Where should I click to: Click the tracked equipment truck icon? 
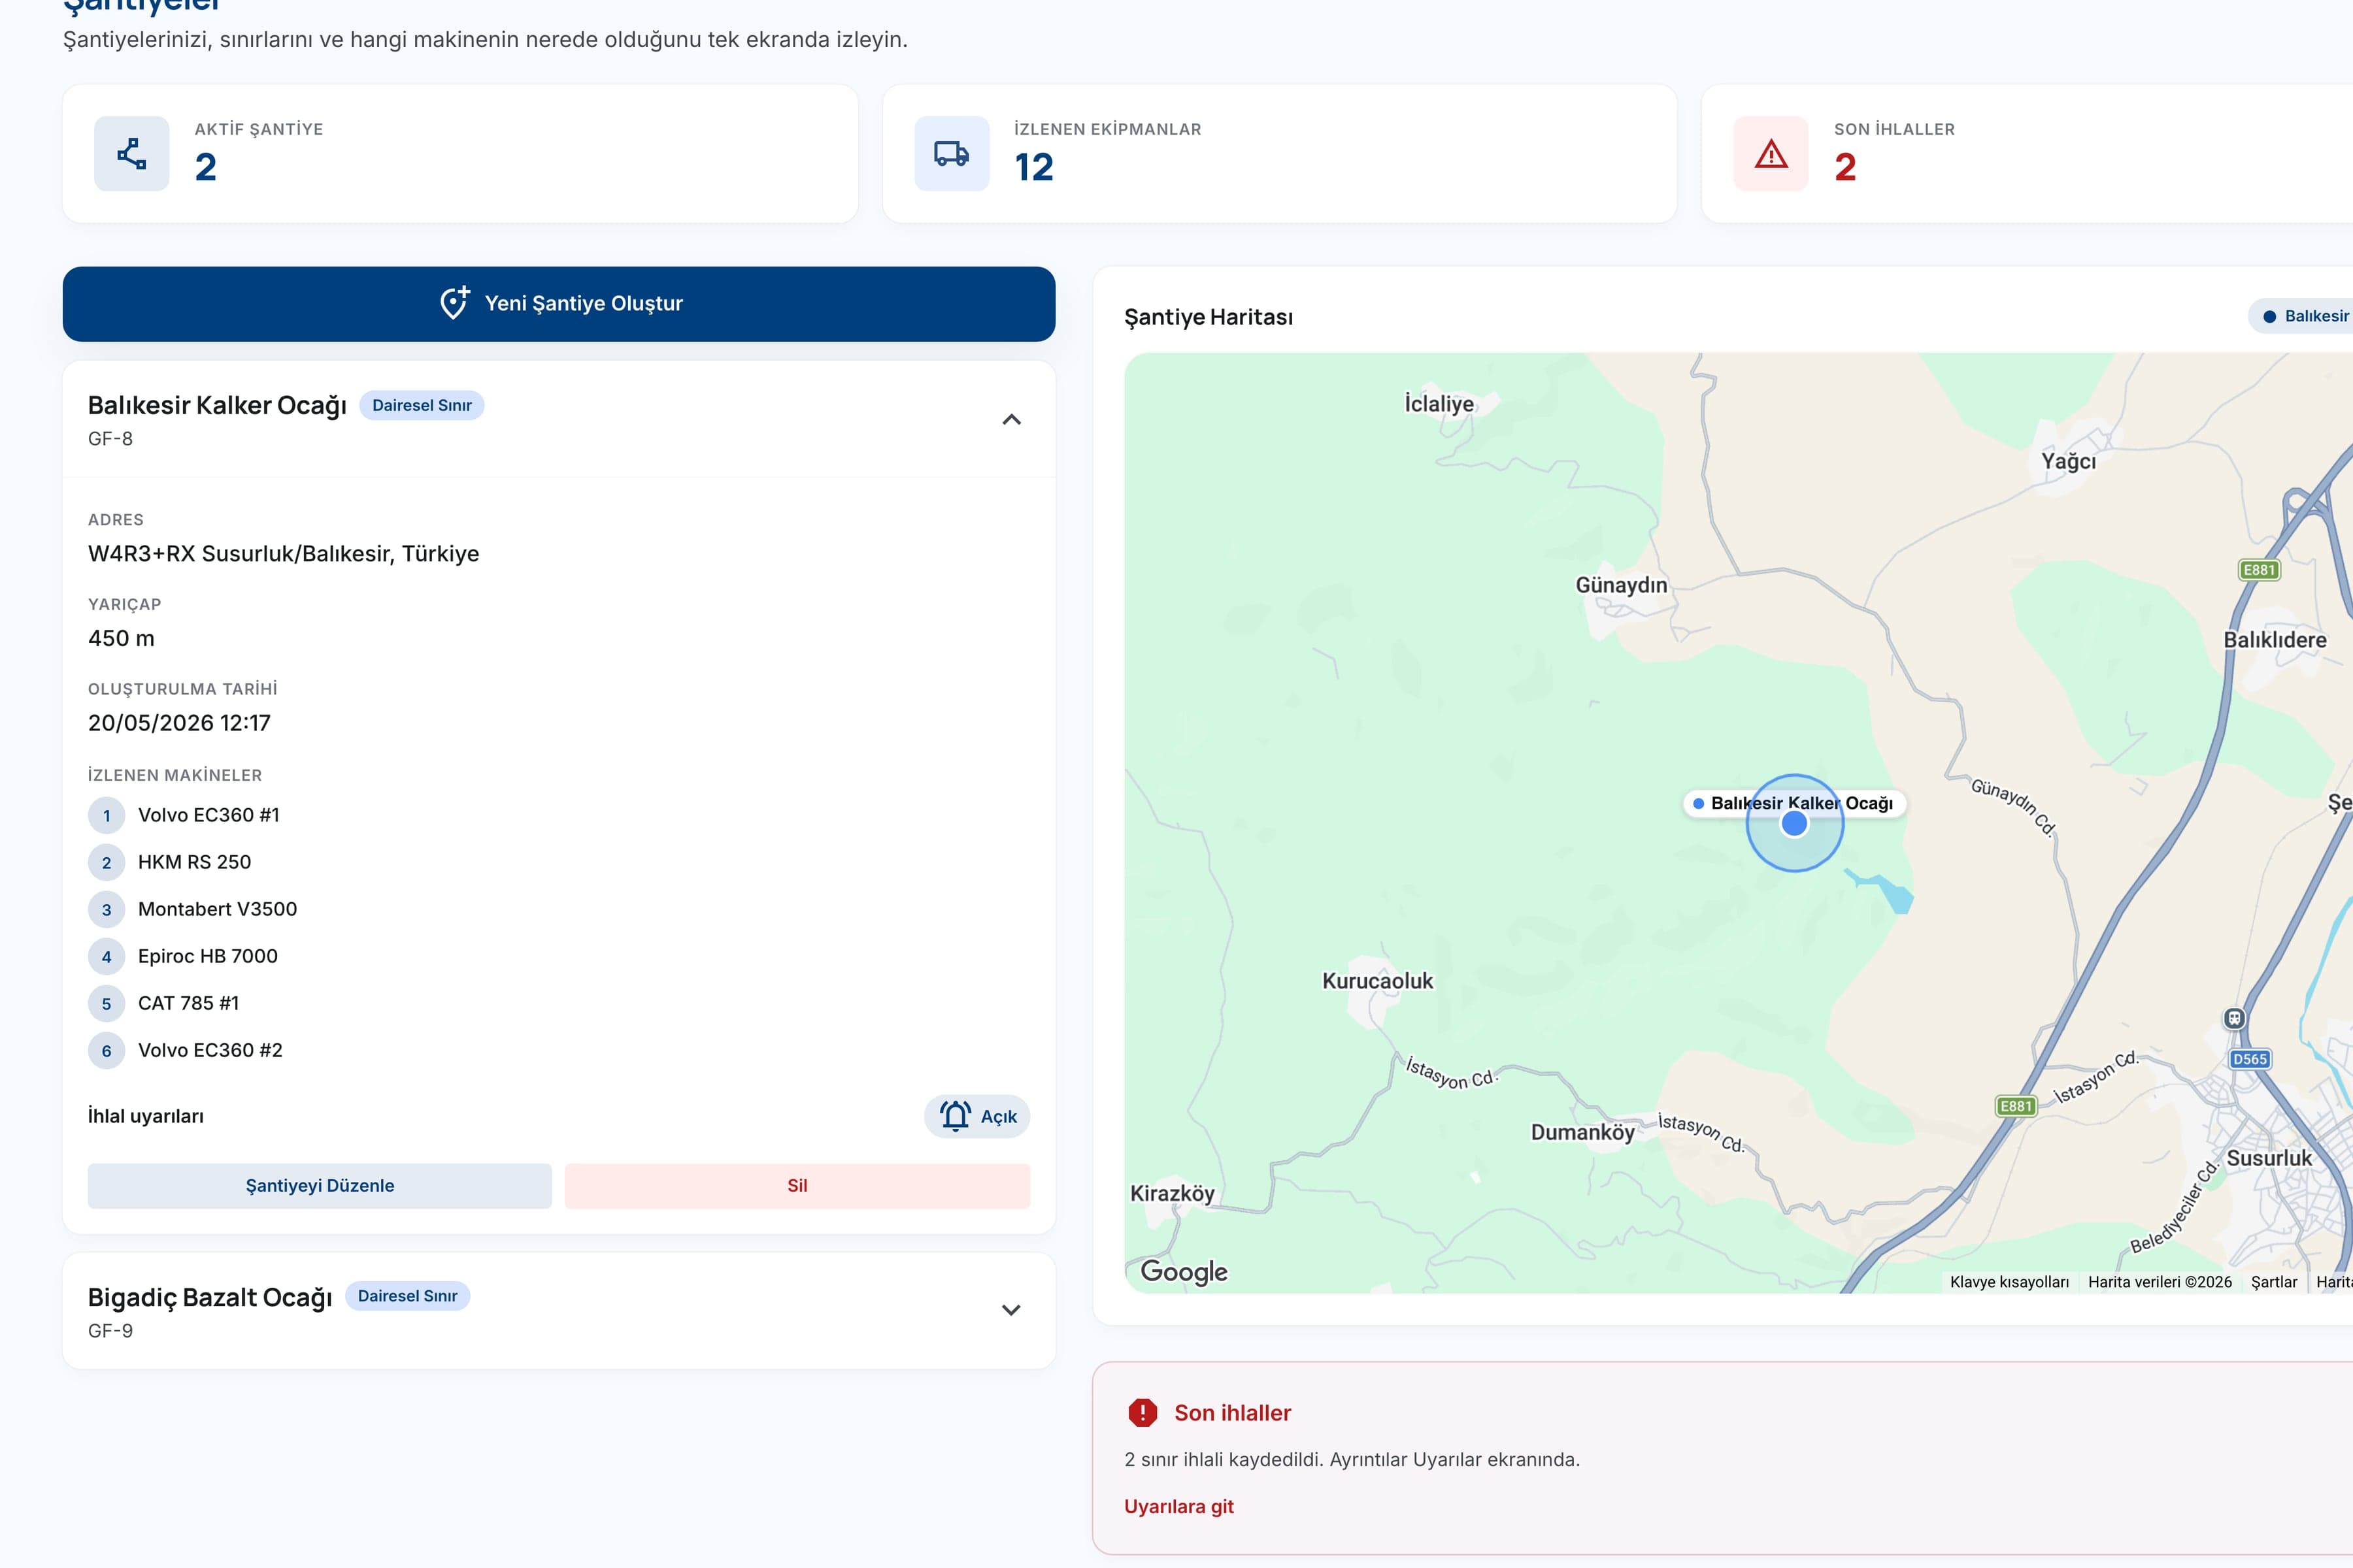(x=952, y=154)
